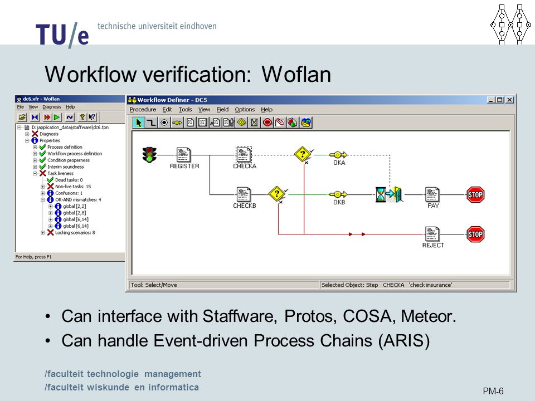Viewport: 535px width, 401px height.
Task: Click the blue bowtie icon in Woflan toolbar
Action: [35, 118]
